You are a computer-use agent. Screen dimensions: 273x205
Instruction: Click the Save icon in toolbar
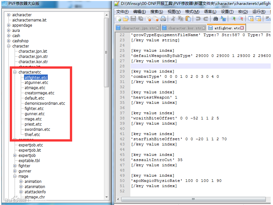(133, 19)
